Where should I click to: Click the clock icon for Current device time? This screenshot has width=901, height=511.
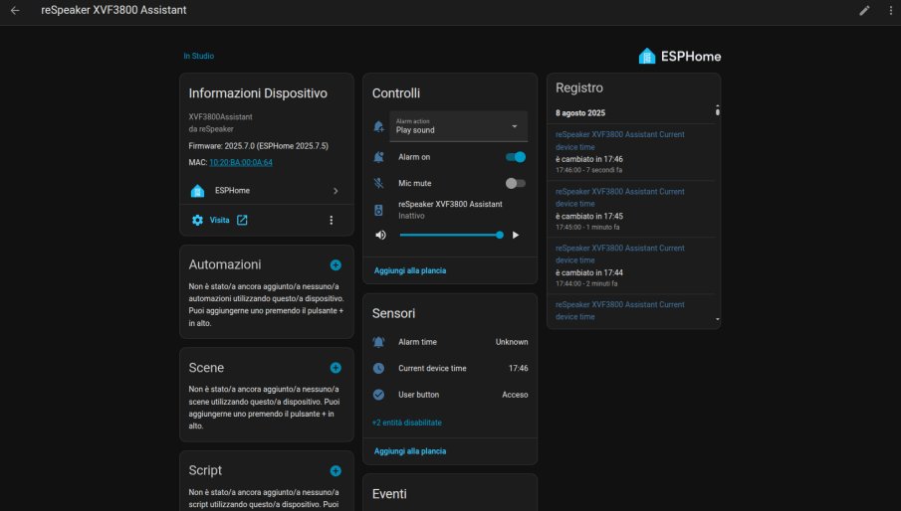(378, 368)
